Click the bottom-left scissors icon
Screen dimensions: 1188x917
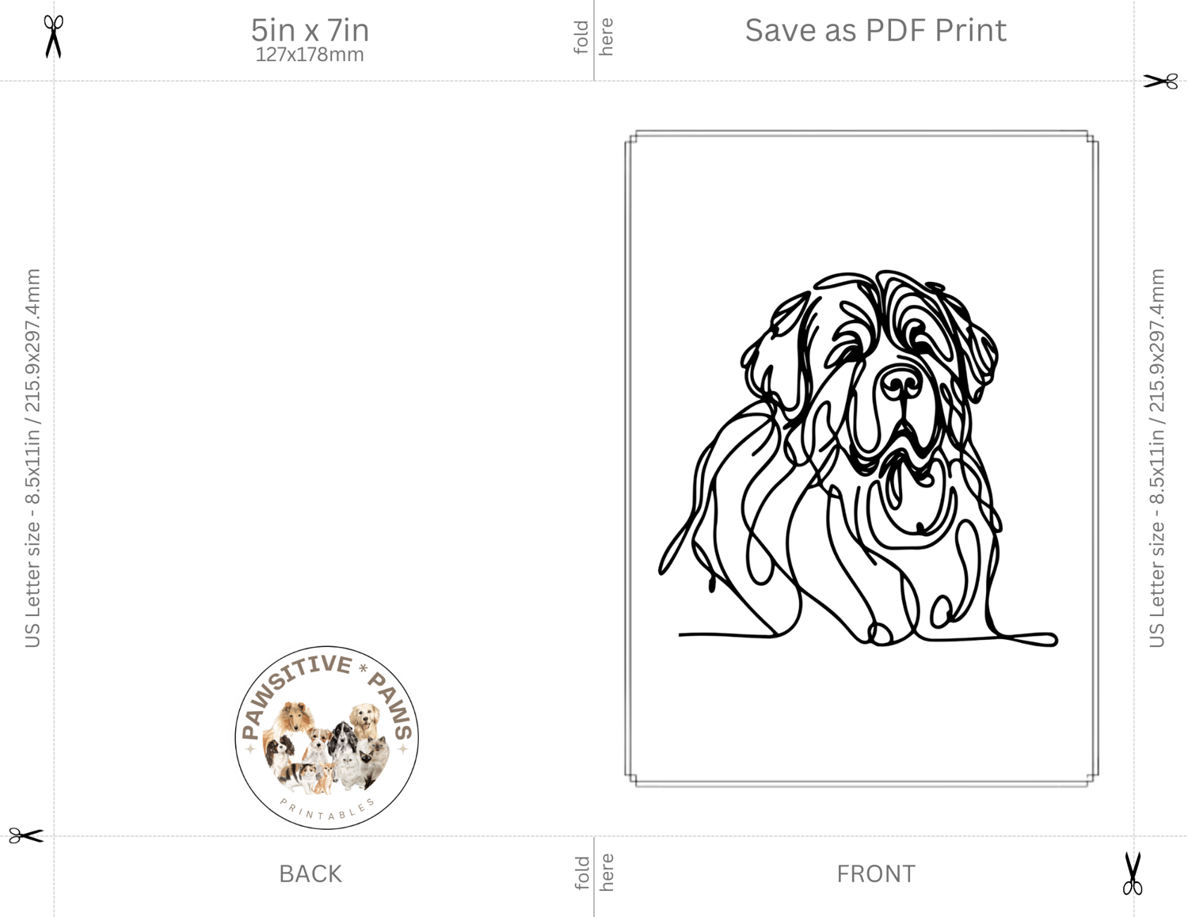[x=26, y=835]
